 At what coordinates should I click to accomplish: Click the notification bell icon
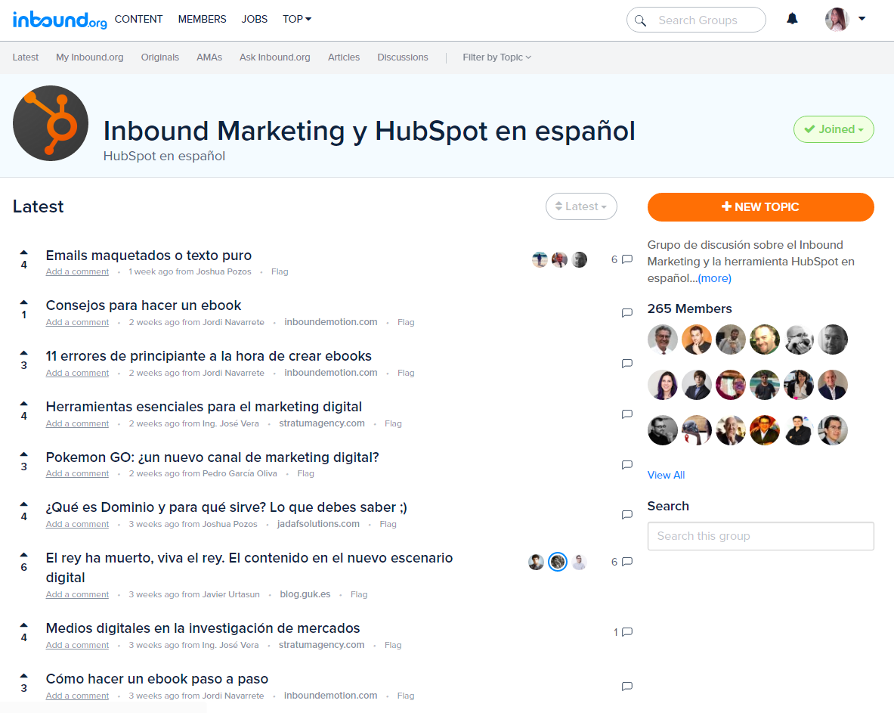(792, 19)
